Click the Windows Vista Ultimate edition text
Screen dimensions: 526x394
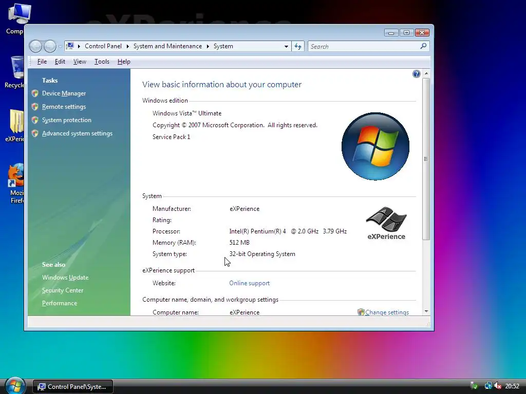[187, 113]
